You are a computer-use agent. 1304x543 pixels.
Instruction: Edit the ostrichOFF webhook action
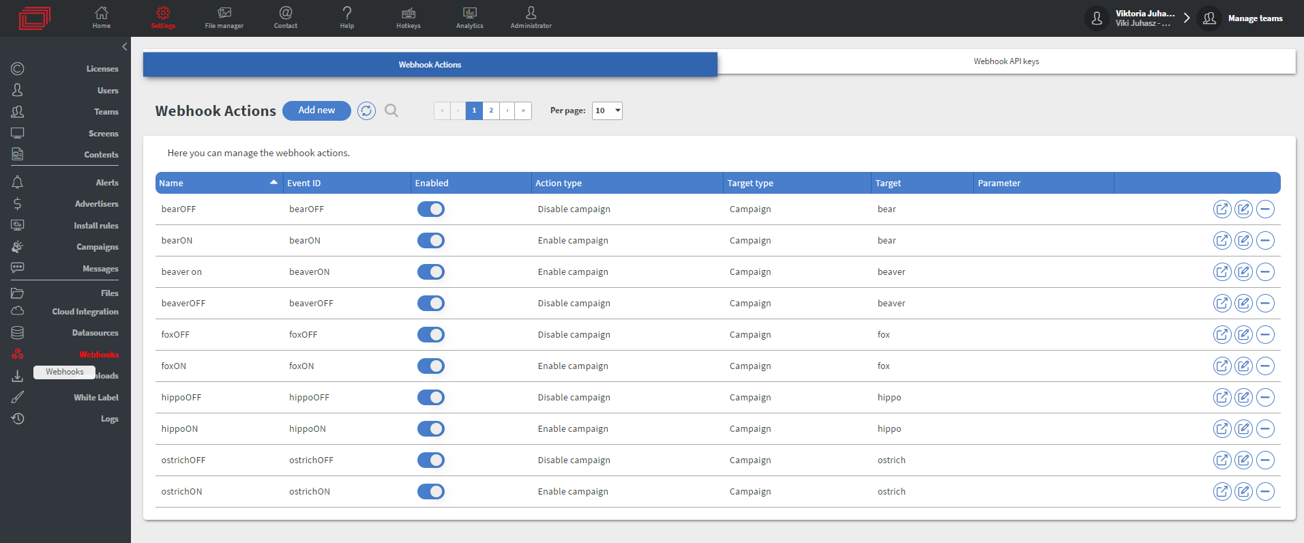point(1244,460)
